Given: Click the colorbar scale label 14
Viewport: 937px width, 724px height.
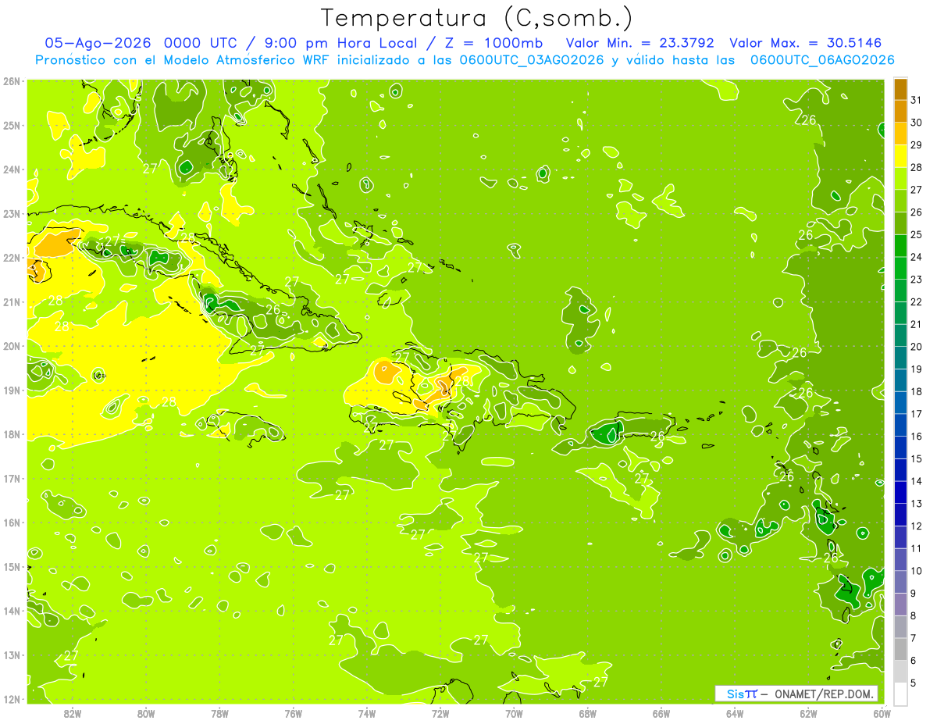Looking at the screenshot, I should [916, 481].
